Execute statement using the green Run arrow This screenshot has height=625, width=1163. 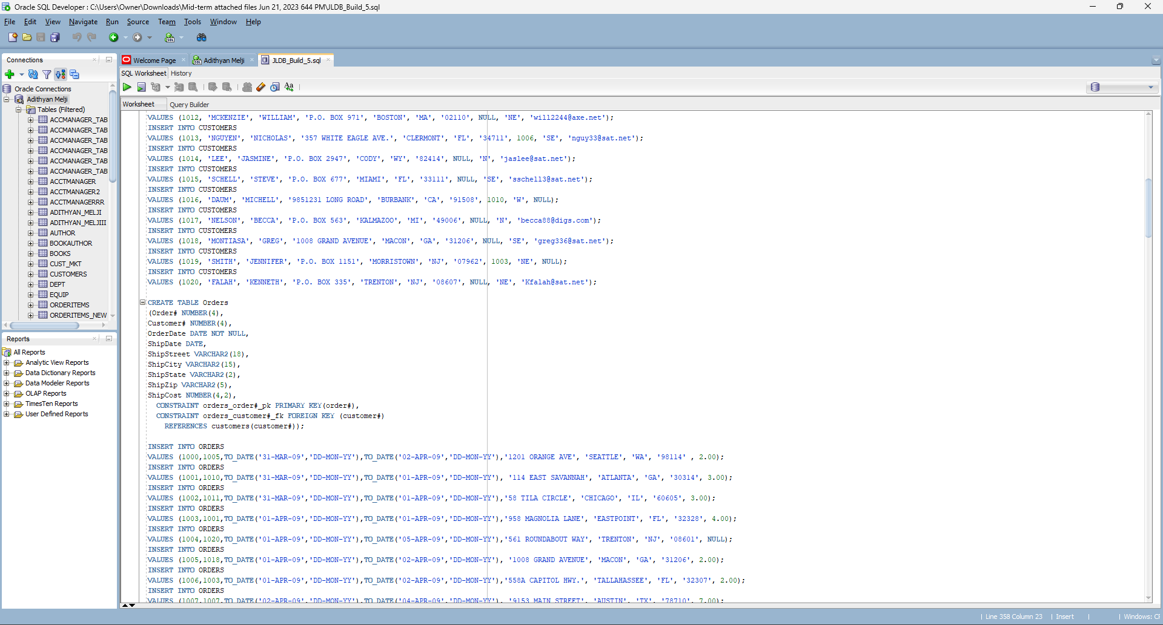click(x=127, y=87)
